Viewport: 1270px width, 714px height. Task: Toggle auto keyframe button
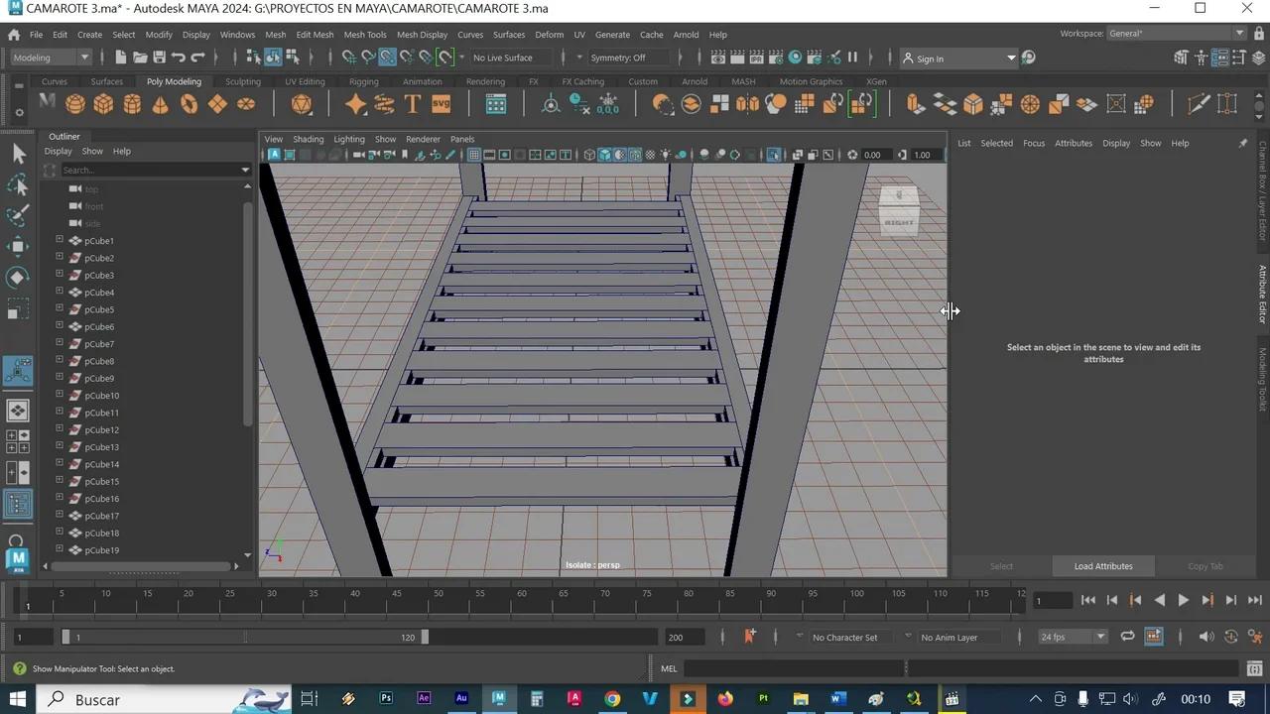(1231, 637)
